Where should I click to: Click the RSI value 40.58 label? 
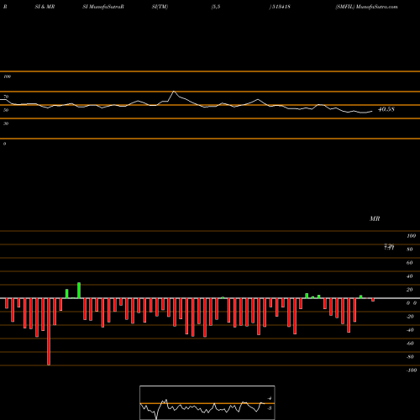tap(386, 109)
